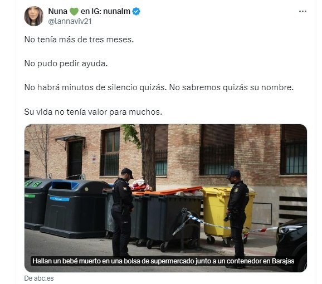Click the right police officer in photo

[x=236, y=218]
